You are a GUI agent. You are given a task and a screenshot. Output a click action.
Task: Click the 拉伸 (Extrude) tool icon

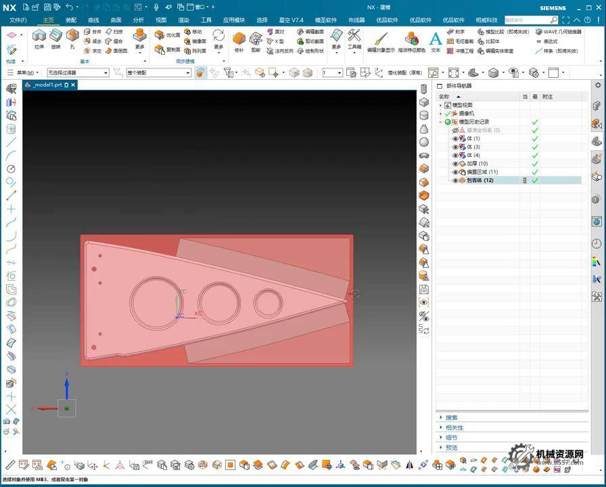(39, 38)
